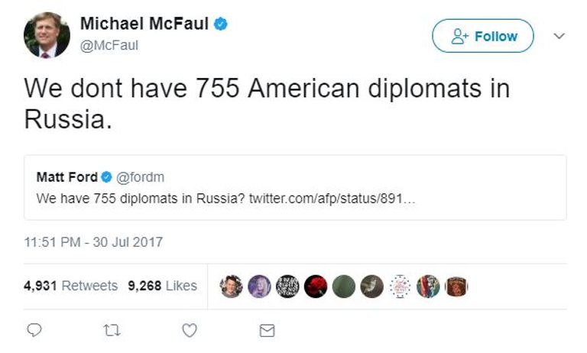Open the Michael McFaul display name link
The width and height of the screenshot is (587, 353).
tap(144, 24)
